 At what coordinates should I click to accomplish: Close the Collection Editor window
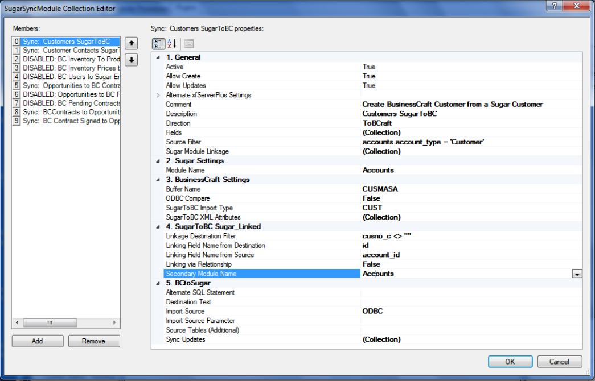tap(577, 6)
